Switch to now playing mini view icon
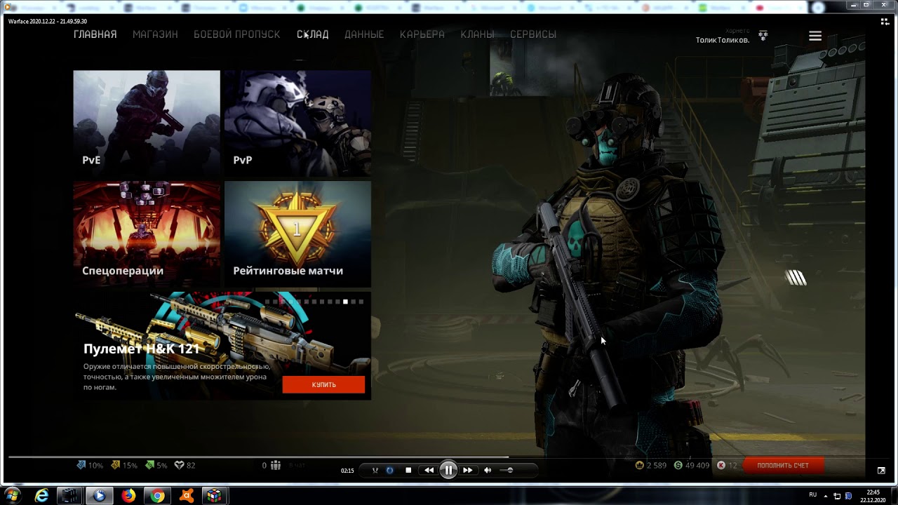 click(885, 22)
